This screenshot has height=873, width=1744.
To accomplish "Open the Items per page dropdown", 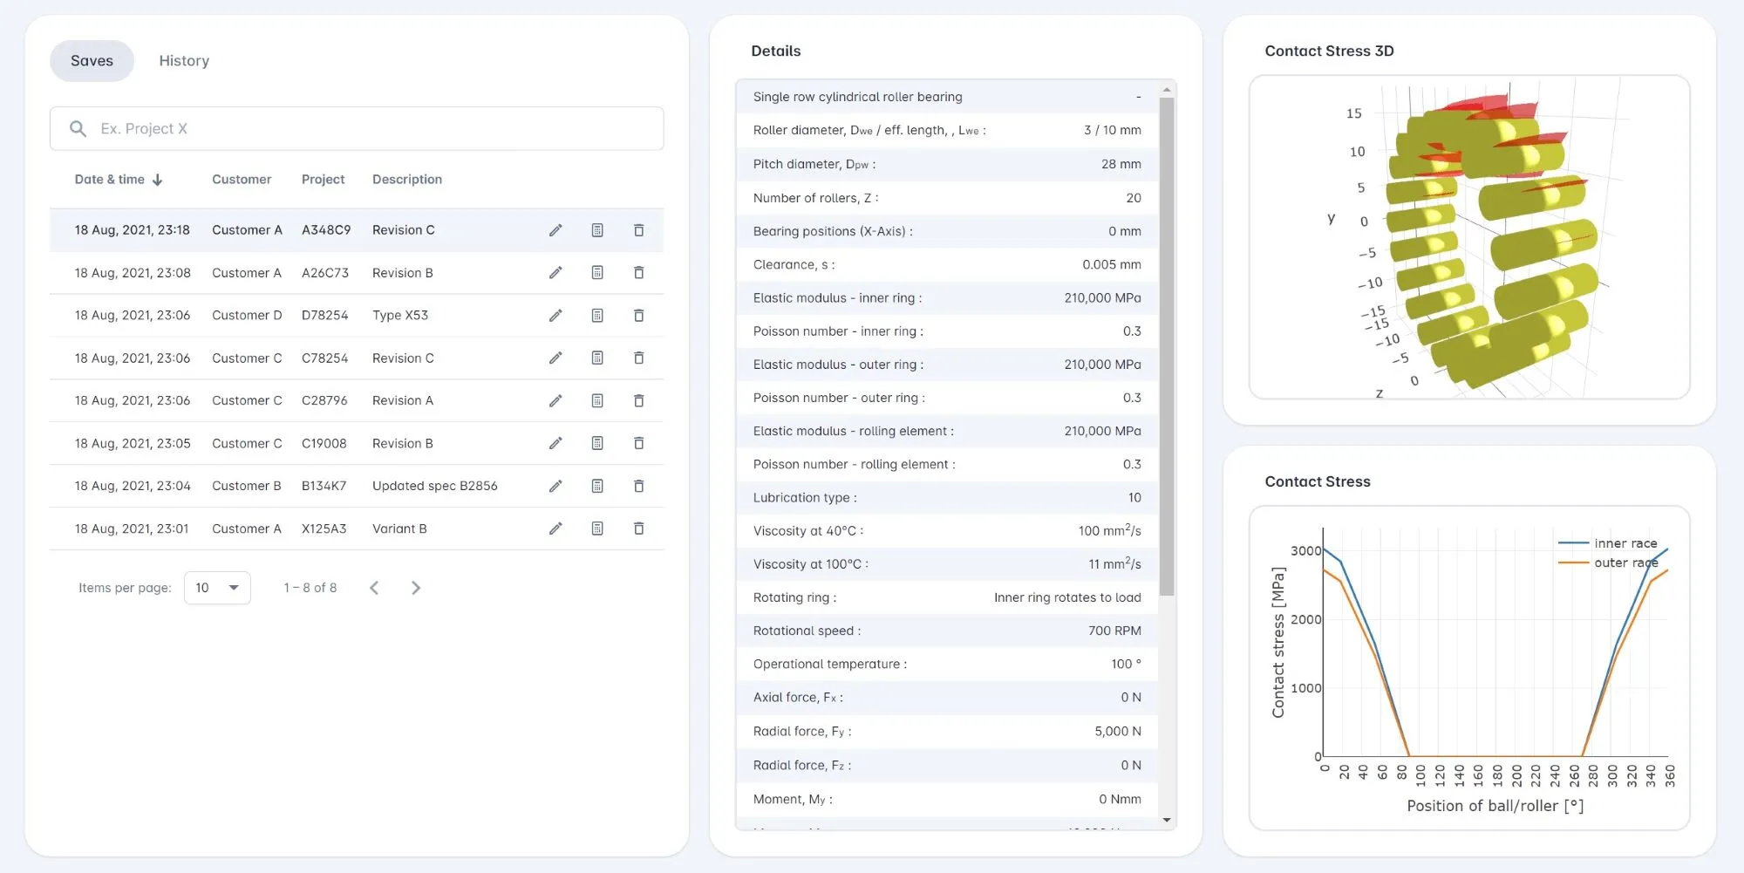I will click(x=217, y=588).
